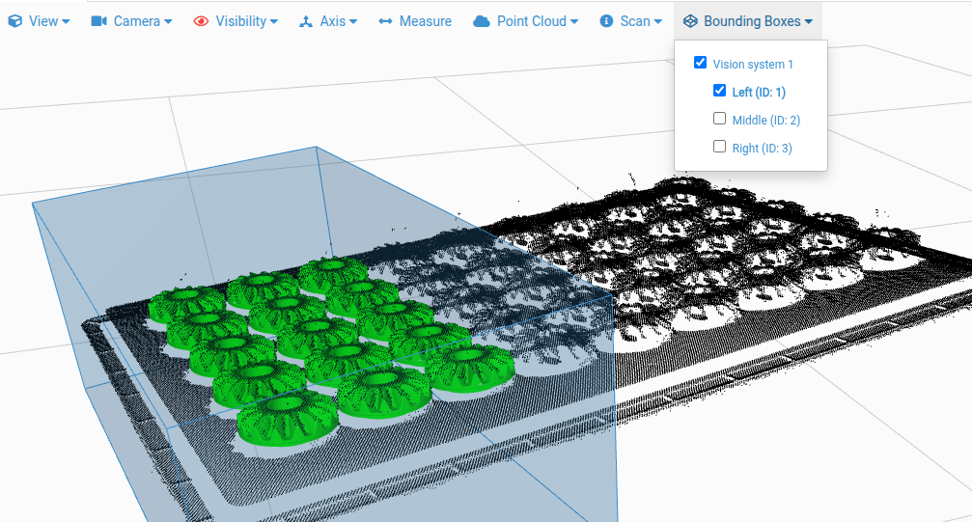Screen dimensions: 972x522
Task: Expand the Camera dropdown caret
Action: (x=167, y=21)
